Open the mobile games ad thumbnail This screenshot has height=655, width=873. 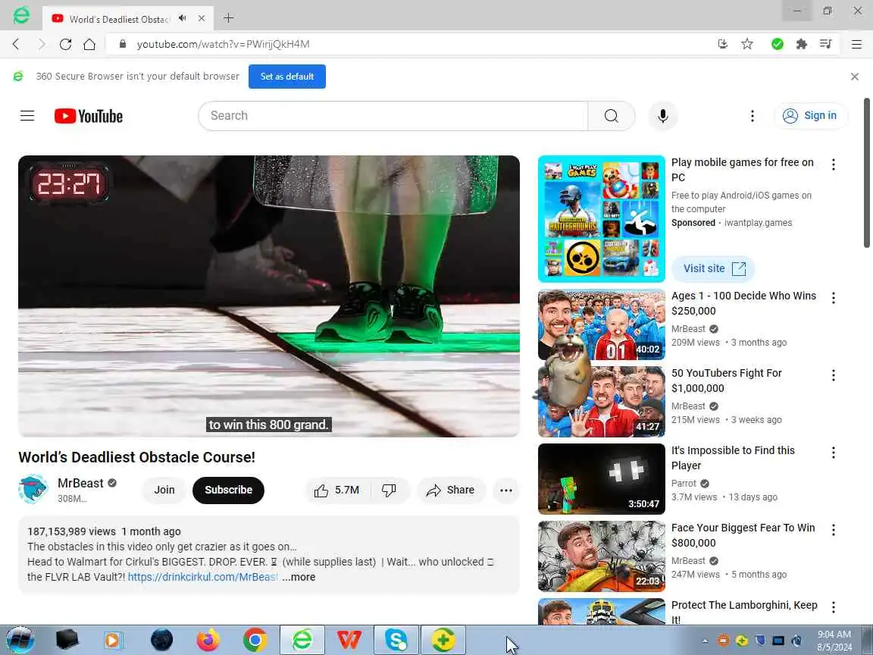601,219
